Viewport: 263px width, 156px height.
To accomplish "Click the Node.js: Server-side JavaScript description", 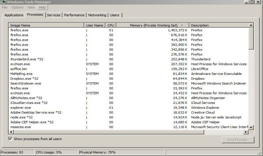I will coord(216,117).
